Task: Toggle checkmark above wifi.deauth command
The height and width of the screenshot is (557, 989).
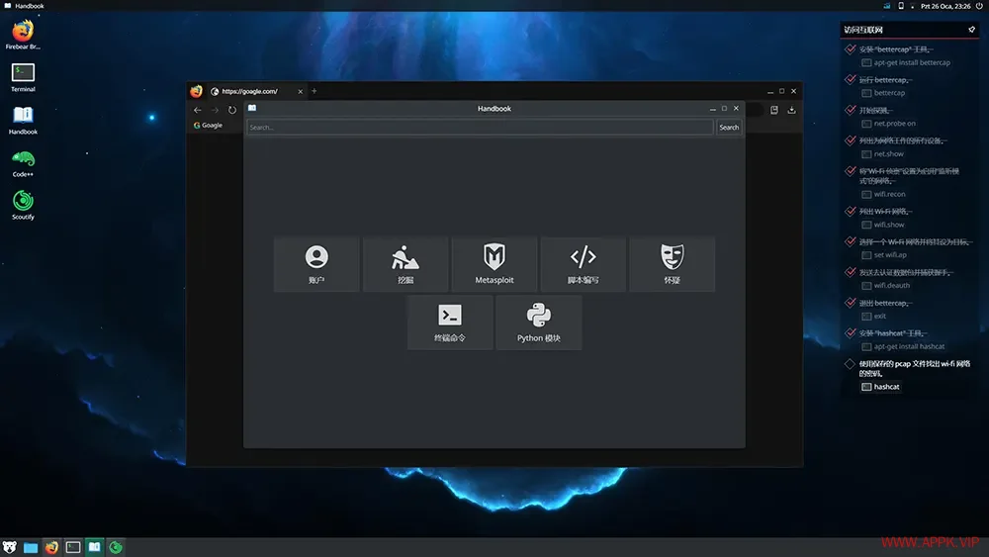Action: (851, 272)
